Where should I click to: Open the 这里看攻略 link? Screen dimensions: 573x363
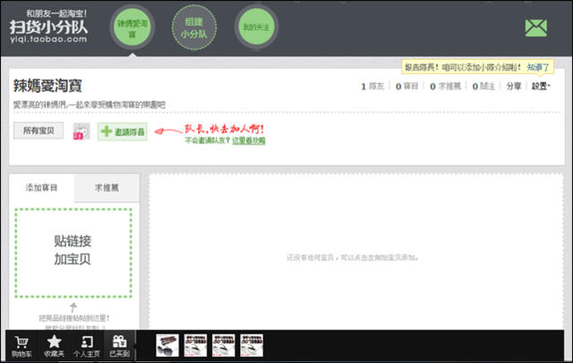[x=249, y=140]
